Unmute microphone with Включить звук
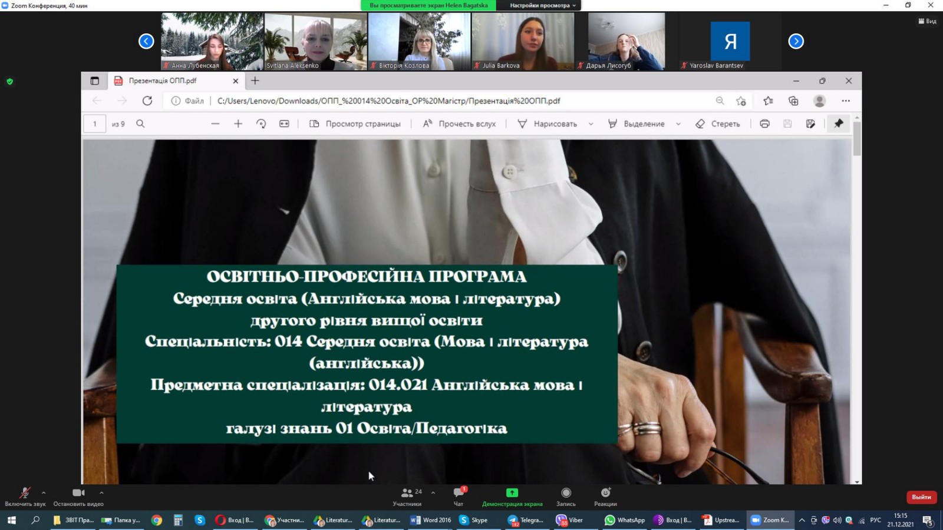Screen dimensions: 943x530 tap(25, 496)
